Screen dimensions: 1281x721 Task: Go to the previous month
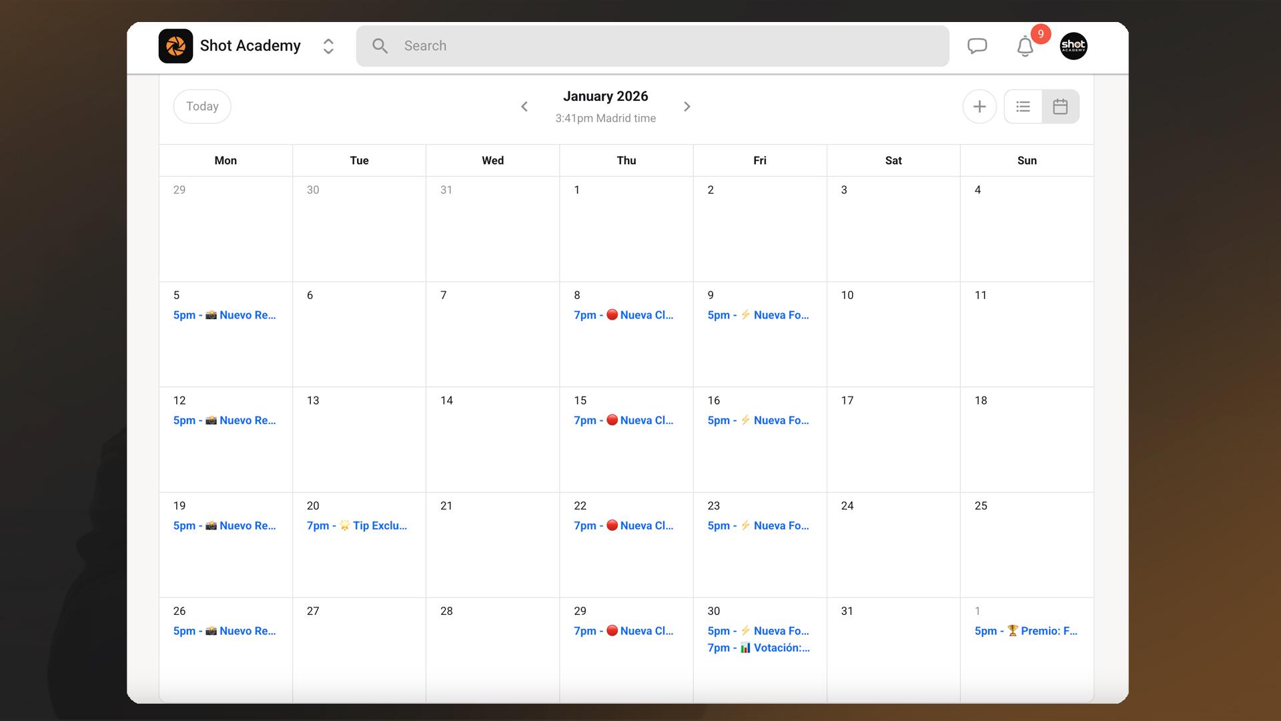524,107
